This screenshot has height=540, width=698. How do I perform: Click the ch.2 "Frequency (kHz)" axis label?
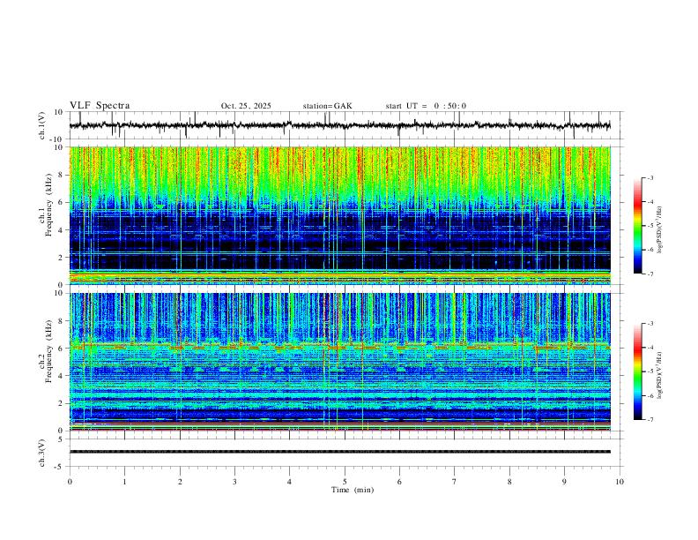tap(48, 351)
